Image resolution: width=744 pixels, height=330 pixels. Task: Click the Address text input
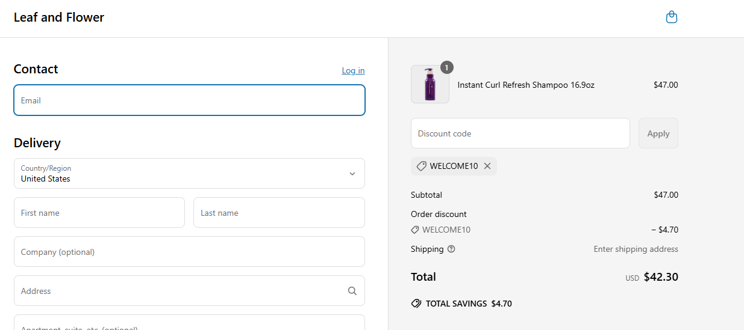click(x=178, y=291)
